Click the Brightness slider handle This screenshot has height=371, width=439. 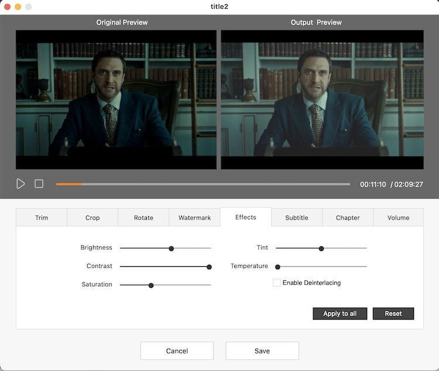[172, 249]
